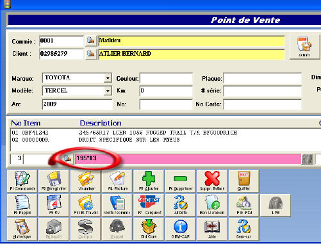Click the search icon beside Commis field

click(91, 40)
